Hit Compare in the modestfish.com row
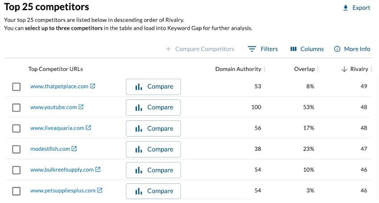 153,149
